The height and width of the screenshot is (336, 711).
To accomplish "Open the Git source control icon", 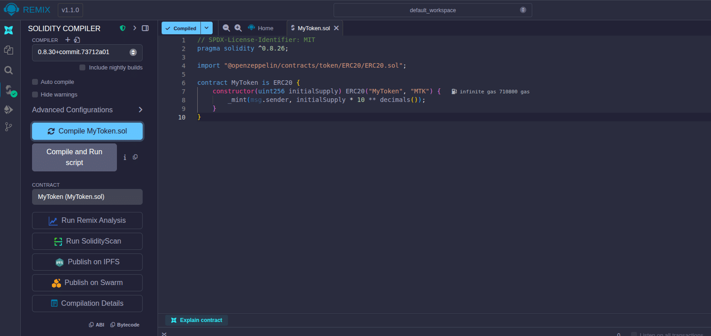I will [9, 127].
